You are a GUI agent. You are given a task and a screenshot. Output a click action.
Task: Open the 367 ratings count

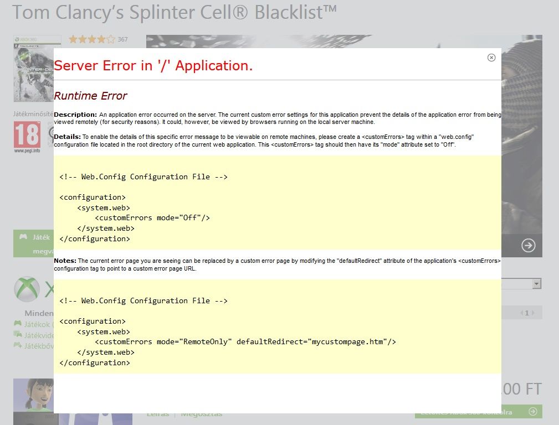click(122, 39)
